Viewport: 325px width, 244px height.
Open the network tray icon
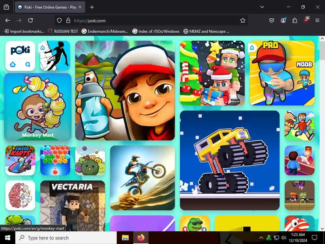pos(276,238)
